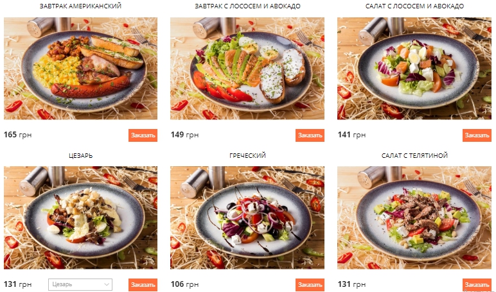496x292 pixels.
Task: Open the Цезарь variant dropdown
Action: 80,284
